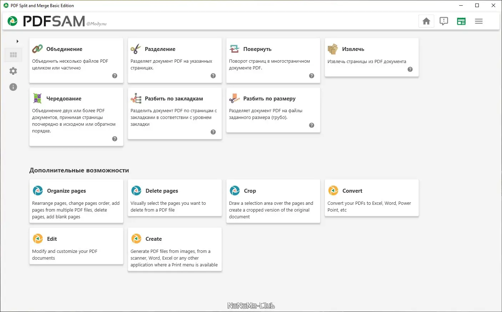The width and height of the screenshot is (502, 312).
Task: Click help icon on Извлечь card
Action: tap(410, 69)
